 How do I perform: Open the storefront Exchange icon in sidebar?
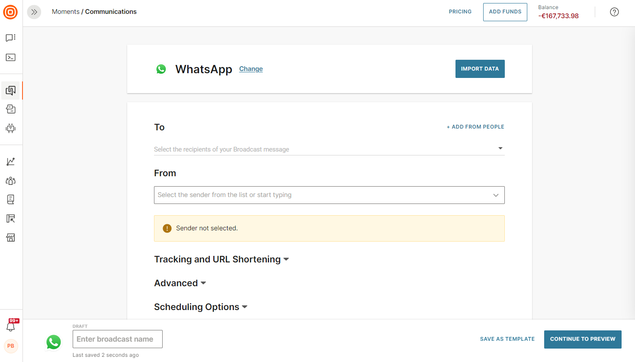(11, 237)
